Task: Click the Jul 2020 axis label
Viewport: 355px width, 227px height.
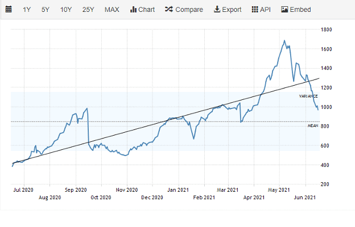Action: point(23,190)
